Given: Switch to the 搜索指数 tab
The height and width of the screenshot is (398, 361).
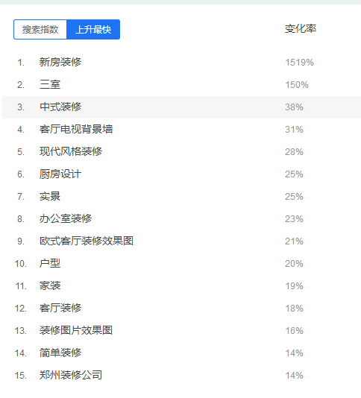Looking at the screenshot, I should (40, 30).
